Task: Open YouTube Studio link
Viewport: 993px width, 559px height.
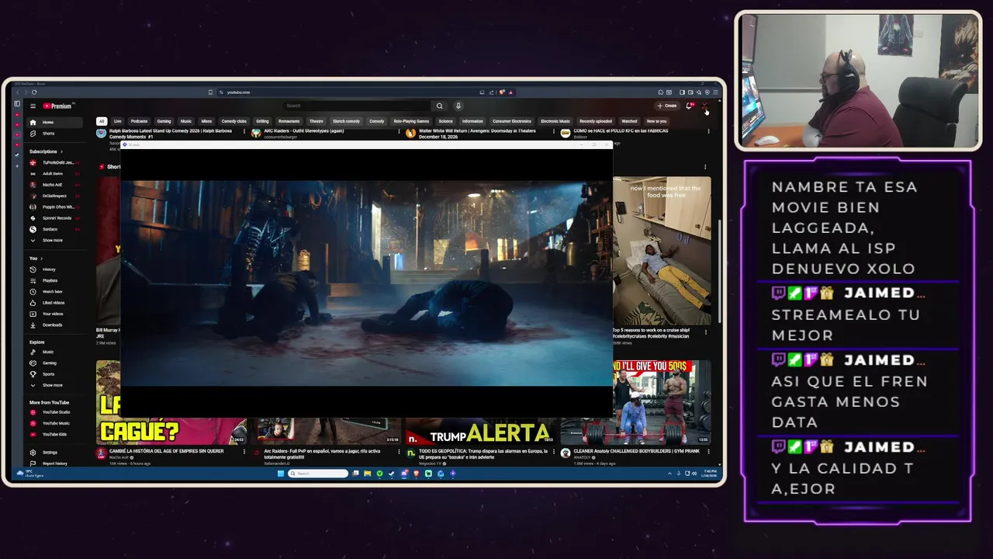Action: click(55, 412)
